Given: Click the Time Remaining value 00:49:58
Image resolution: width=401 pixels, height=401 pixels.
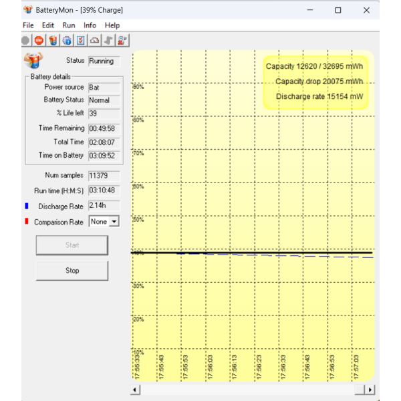Looking at the screenshot, I should 104,128.
